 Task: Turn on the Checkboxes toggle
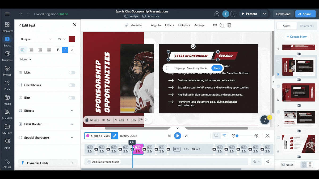[x=72, y=85]
